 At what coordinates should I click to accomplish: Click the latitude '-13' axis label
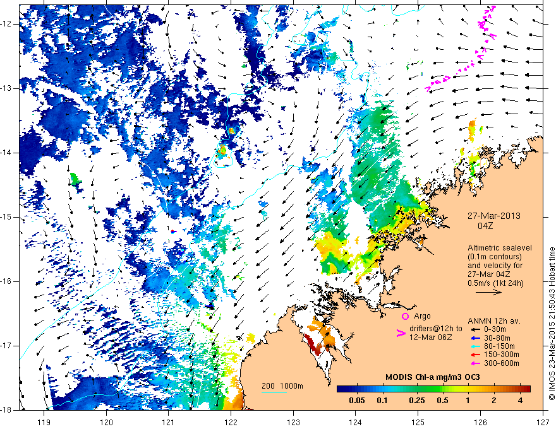[x=6, y=88]
